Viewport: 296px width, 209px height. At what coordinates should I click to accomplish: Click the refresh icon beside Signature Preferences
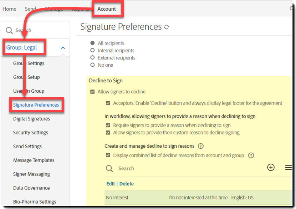coord(166,27)
